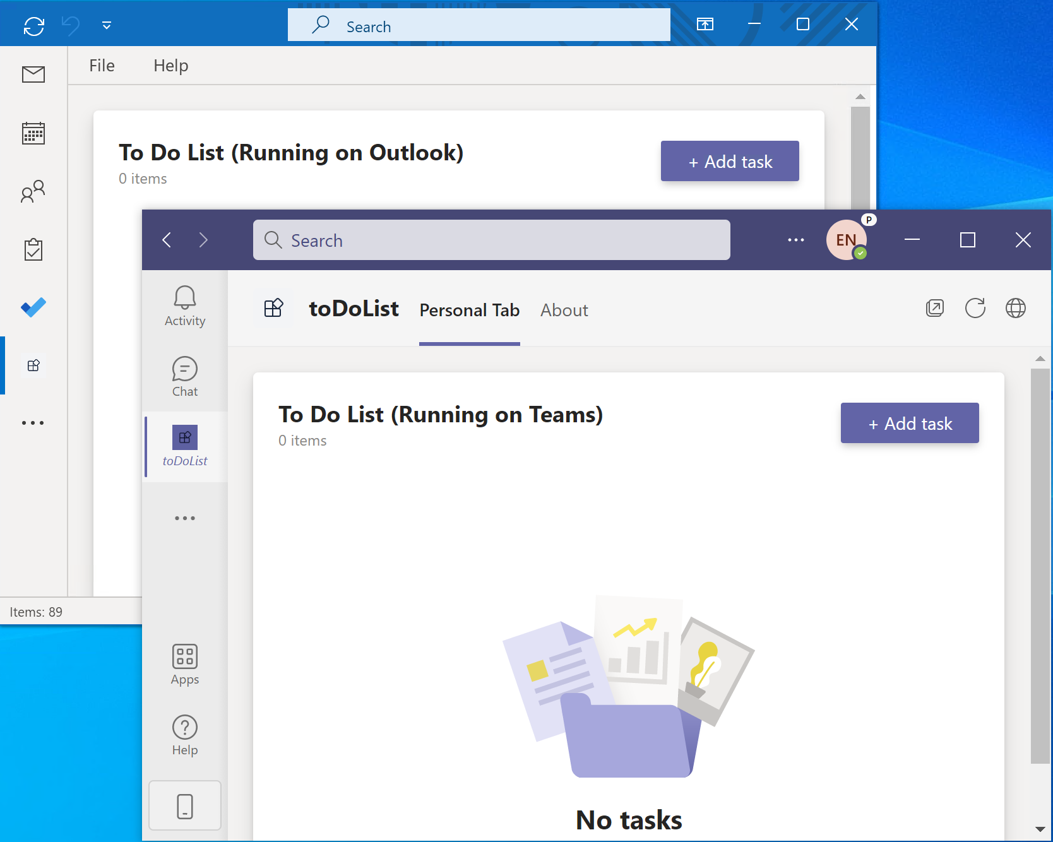
Task: Click the Outlook sync refresh icon
Action: (x=34, y=26)
